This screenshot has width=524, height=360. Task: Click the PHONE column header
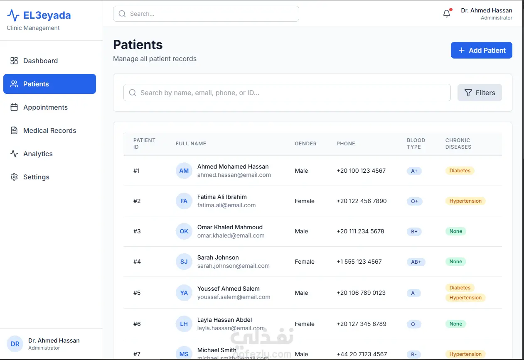coord(346,144)
